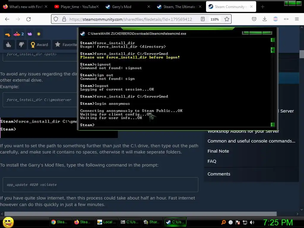Viewport: 304px width, 228px height.
Task: Jump to the FAQ section
Action: pyautogui.click(x=212, y=161)
